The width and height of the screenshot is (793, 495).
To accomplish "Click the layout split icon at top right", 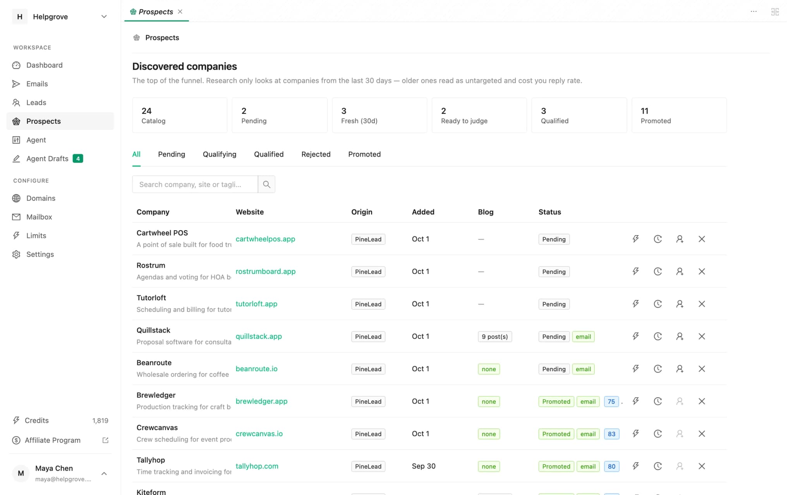I will coord(775,12).
